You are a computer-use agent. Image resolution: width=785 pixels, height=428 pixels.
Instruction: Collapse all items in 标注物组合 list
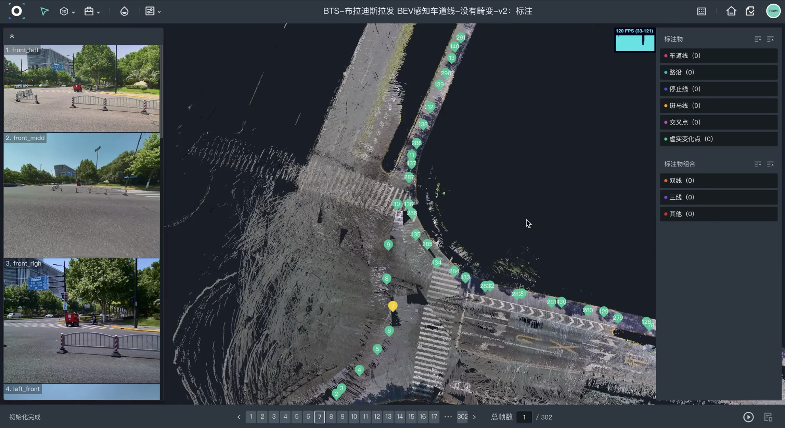click(x=770, y=164)
